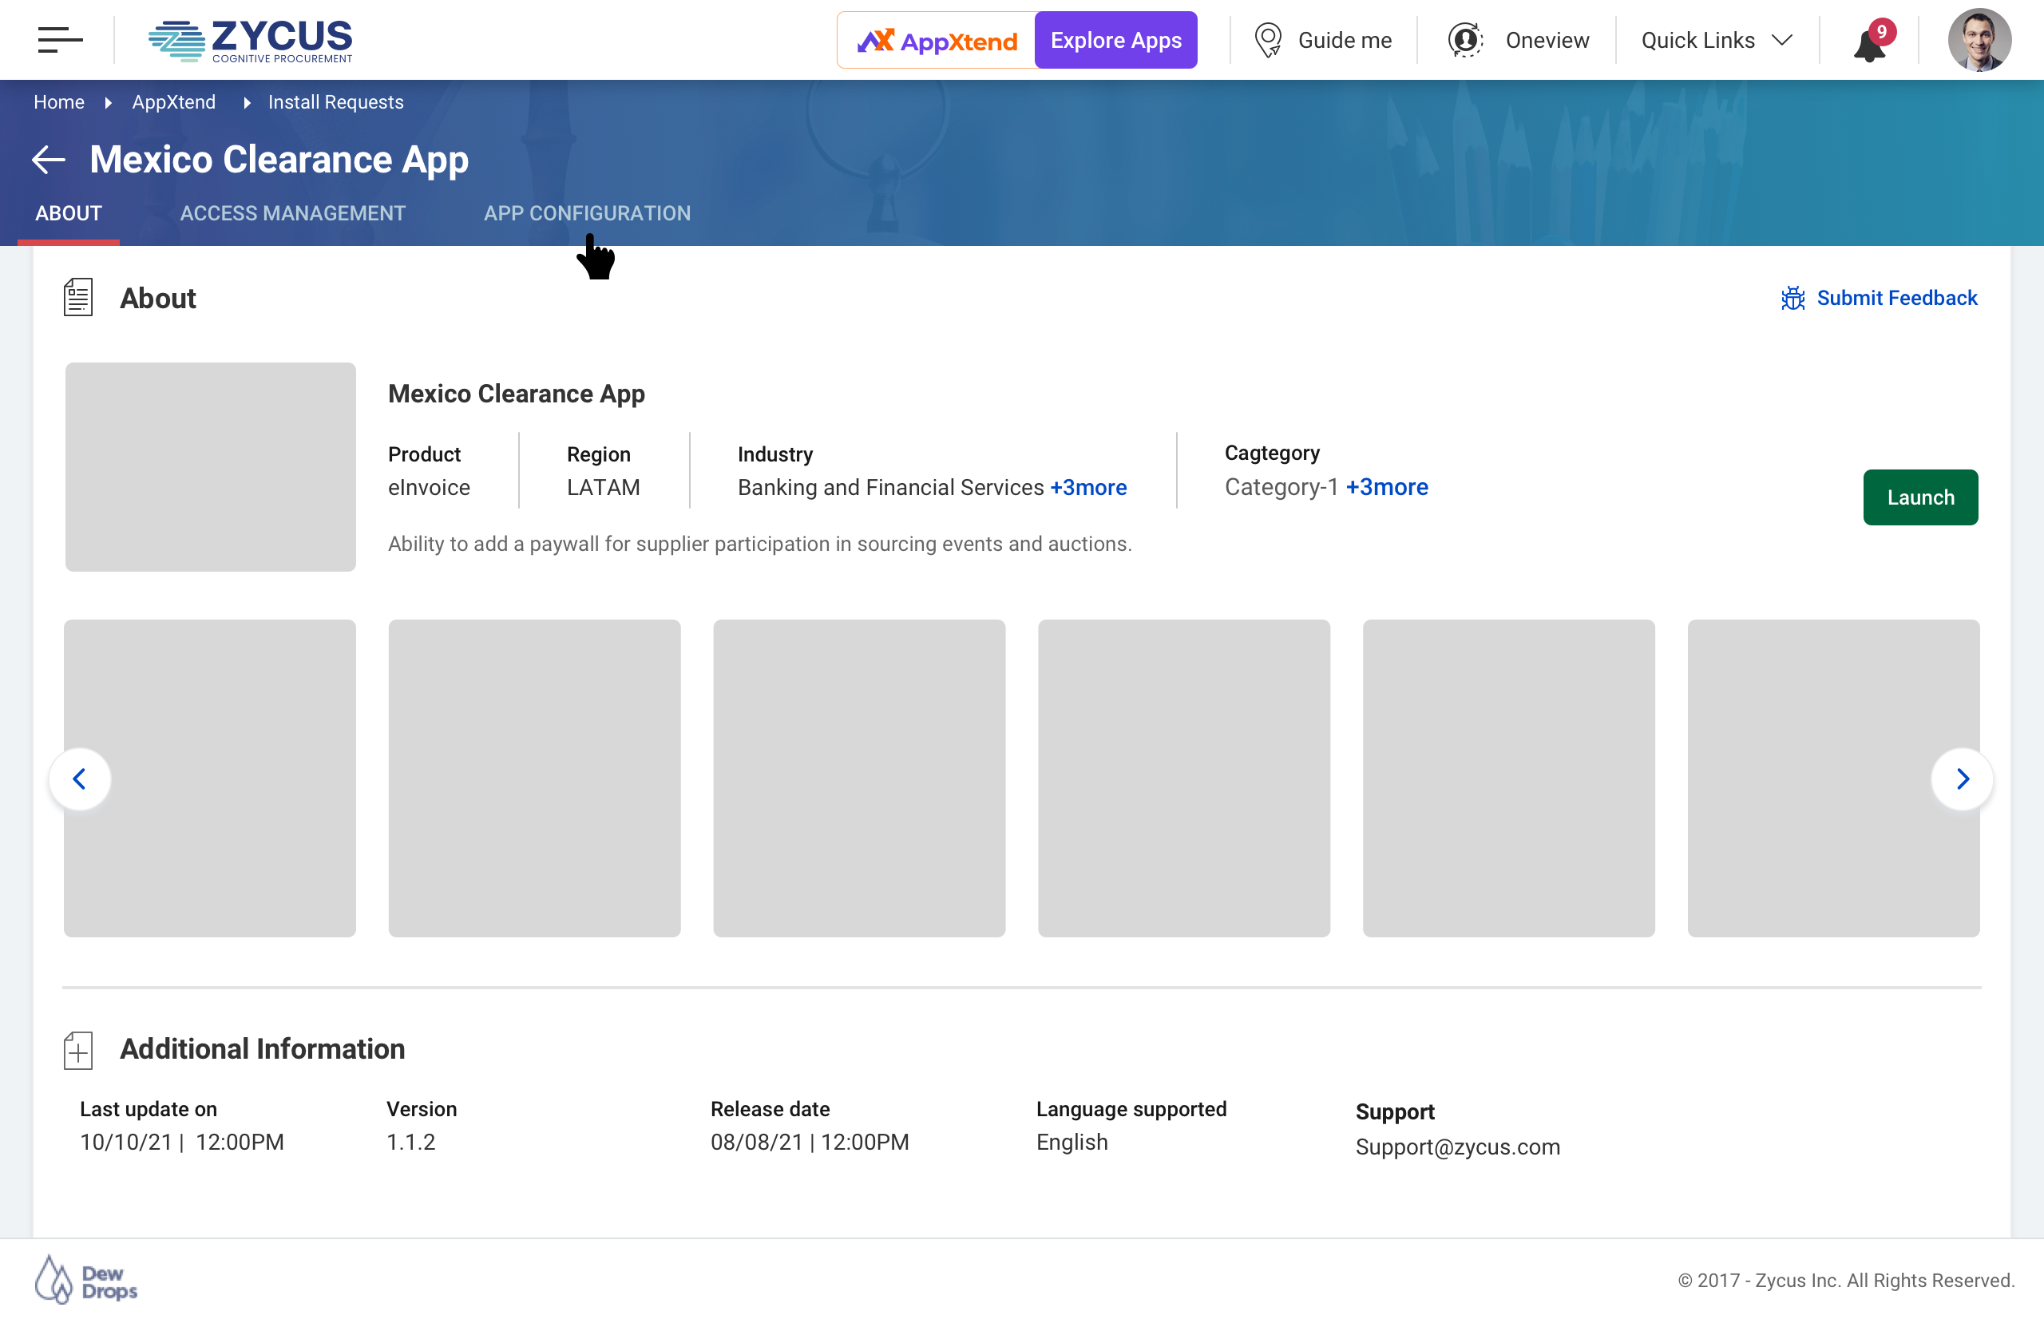Open the ACCESS MANAGEMENT tab
Screen dimensions: 2044x1319
[x=293, y=213]
